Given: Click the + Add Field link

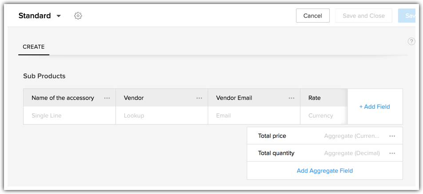Looking at the screenshot, I should (x=375, y=107).
